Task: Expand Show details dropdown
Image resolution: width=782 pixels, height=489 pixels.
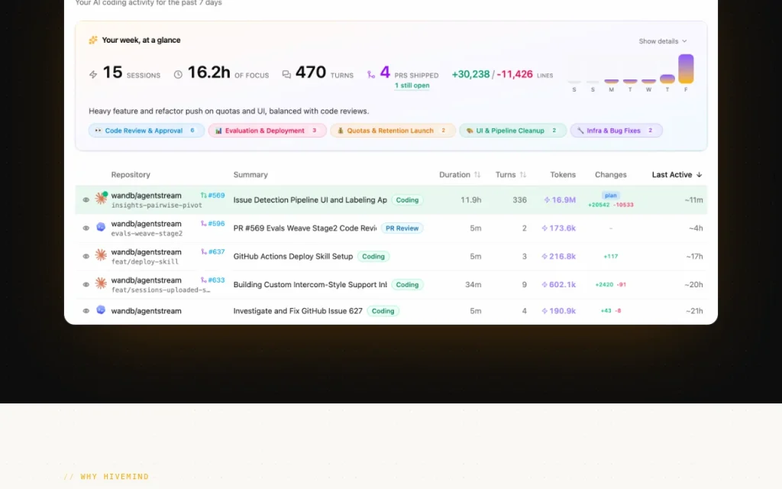Action: (x=663, y=41)
